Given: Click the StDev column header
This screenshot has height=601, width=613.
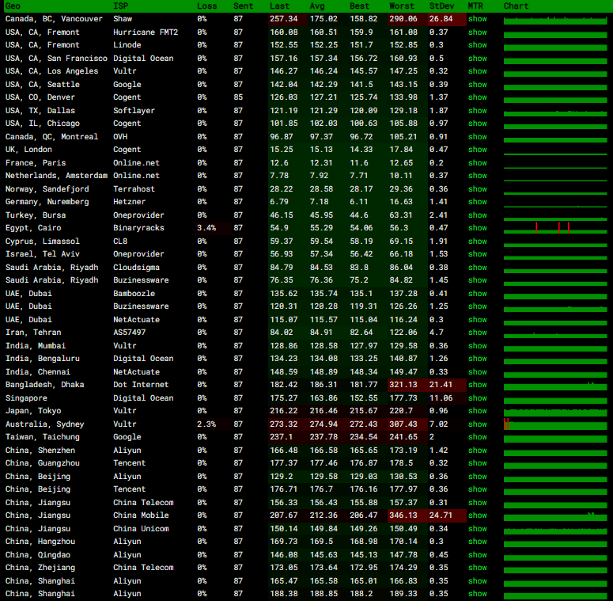Looking at the screenshot, I should [441, 6].
